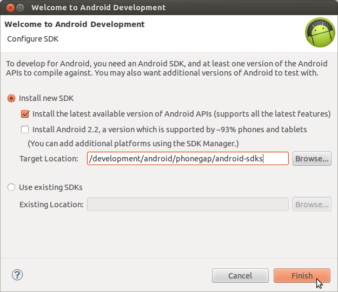This screenshot has height=292, width=338.
Task: Click the Android robot logo
Action: [x=320, y=32]
